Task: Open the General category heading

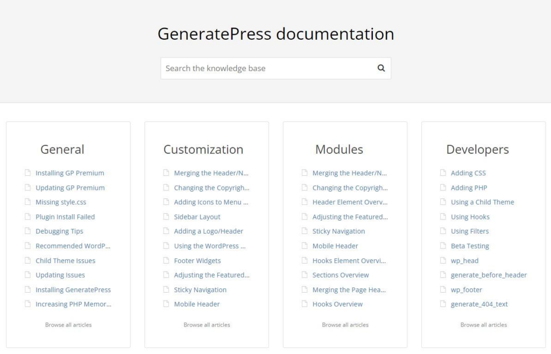Action: point(62,150)
